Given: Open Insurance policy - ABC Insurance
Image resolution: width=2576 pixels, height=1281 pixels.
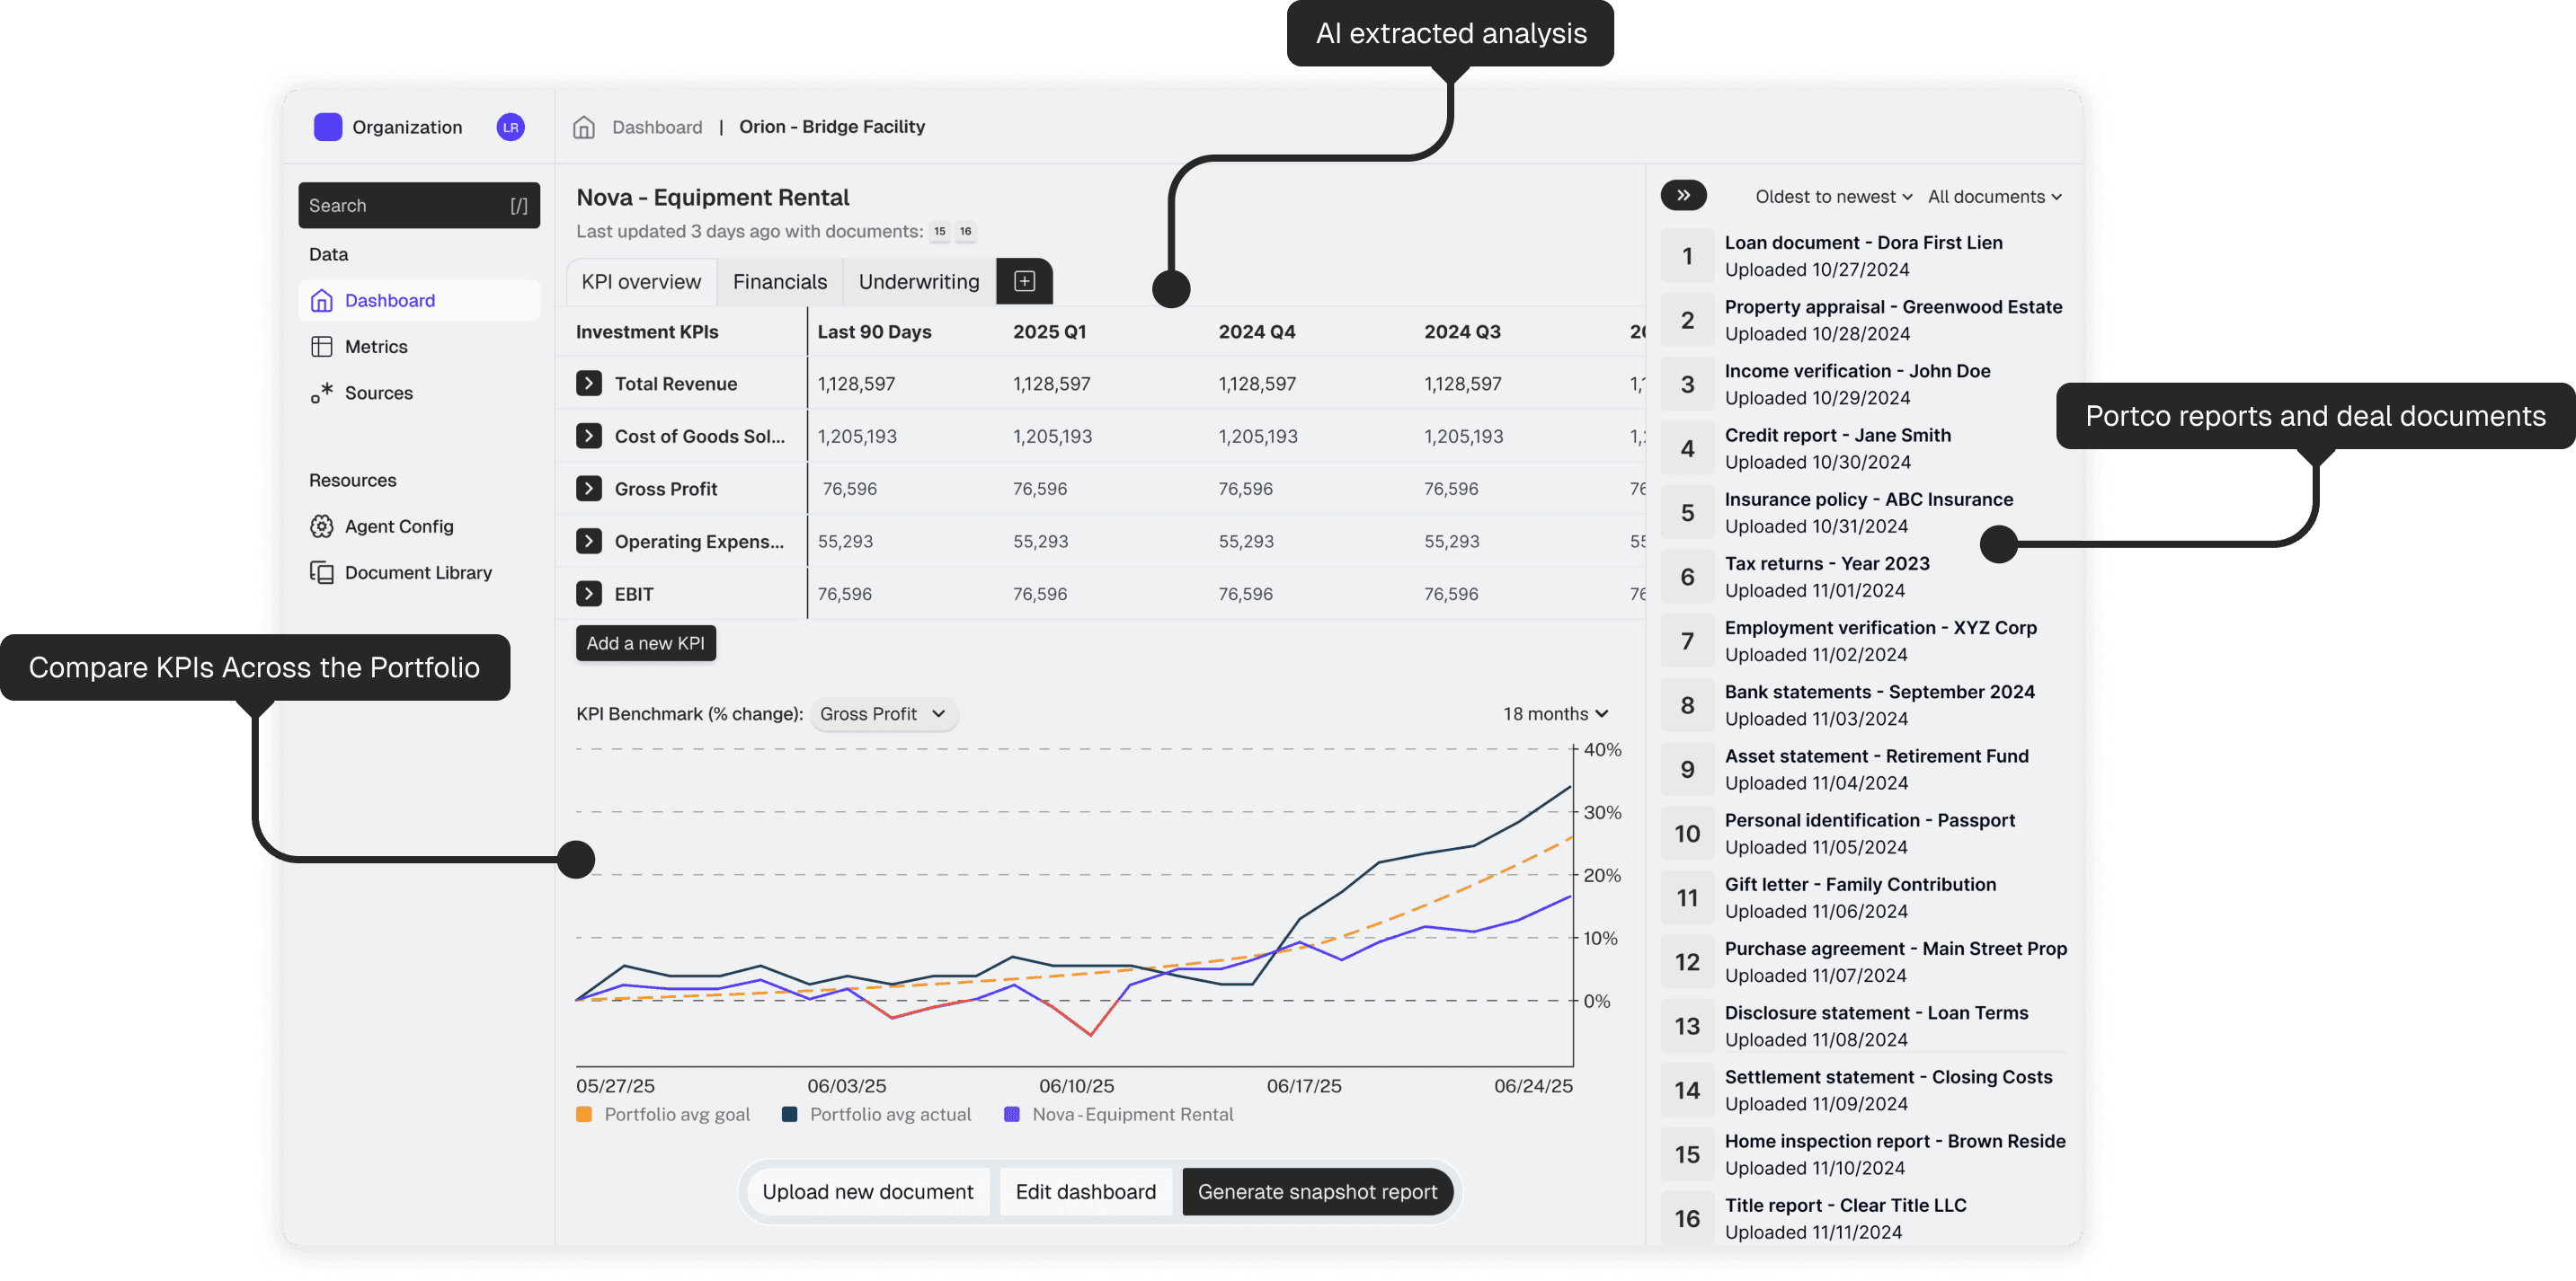Looking at the screenshot, I should 1864,514.
